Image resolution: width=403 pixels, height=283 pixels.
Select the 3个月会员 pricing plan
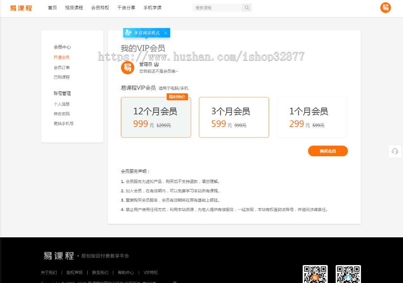pyautogui.click(x=234, y=117)
